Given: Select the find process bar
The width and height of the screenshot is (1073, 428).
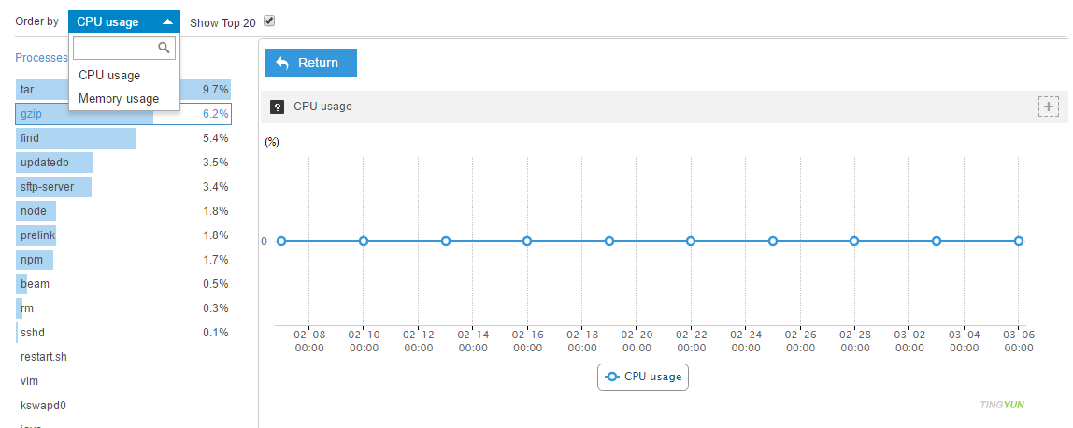Looking at the screenshot, I should point(76,138).
